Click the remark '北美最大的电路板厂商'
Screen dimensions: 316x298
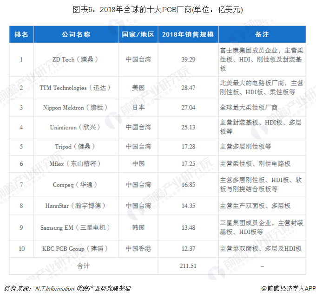(x=262, y=88)
